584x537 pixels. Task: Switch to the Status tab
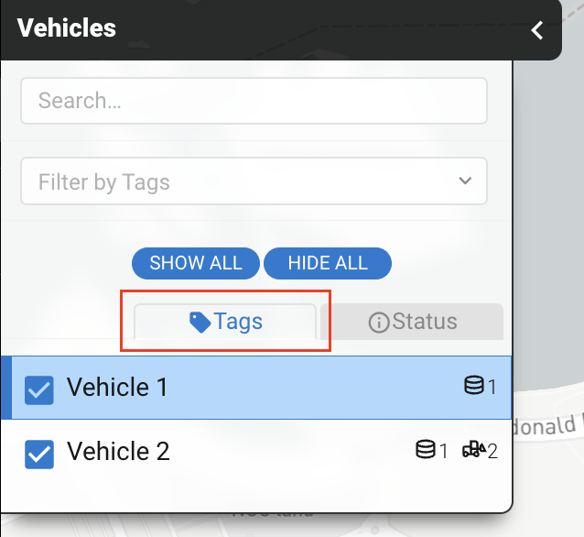pos(413,322)
